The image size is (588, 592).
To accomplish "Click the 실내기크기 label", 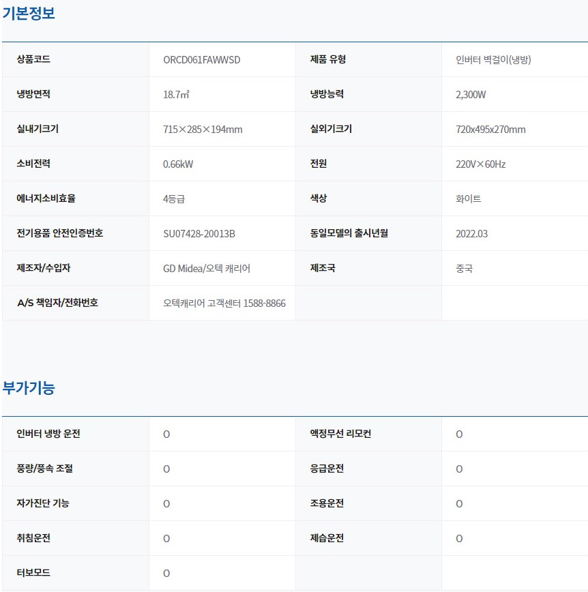I will click(38, 129).
